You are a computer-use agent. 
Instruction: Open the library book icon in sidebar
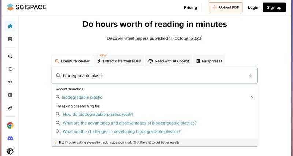point(10,39)
